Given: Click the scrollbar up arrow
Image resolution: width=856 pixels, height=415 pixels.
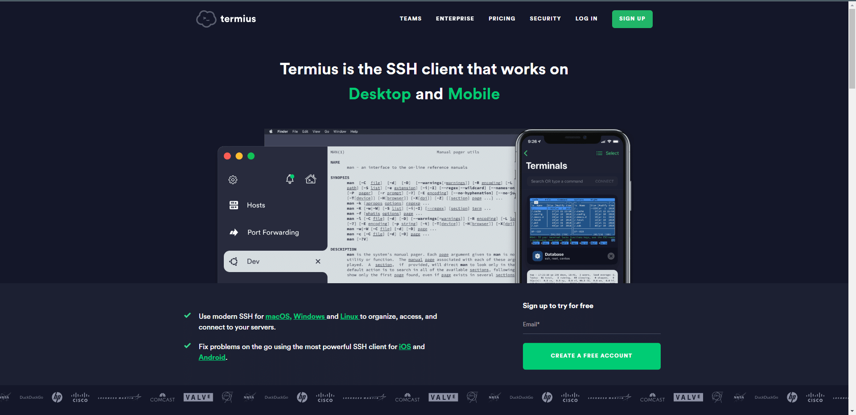Looking at the screenshot, I should point(852,4).
